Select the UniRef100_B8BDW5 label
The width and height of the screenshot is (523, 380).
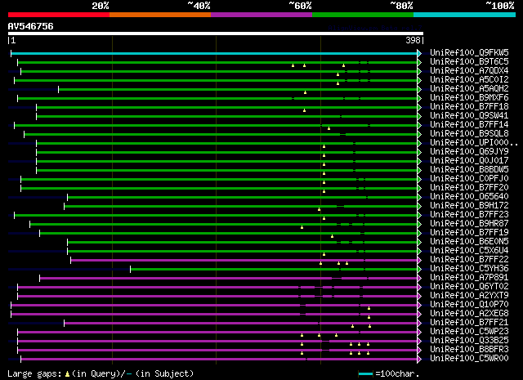coord(469,169)
